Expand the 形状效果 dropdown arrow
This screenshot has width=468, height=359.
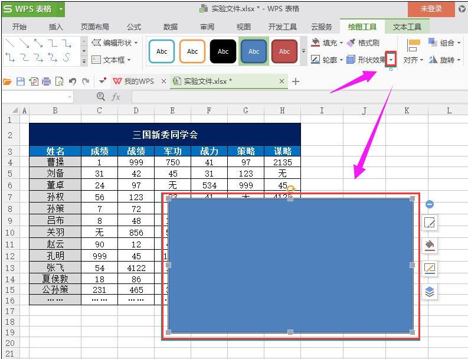click(x=391, y=60)
